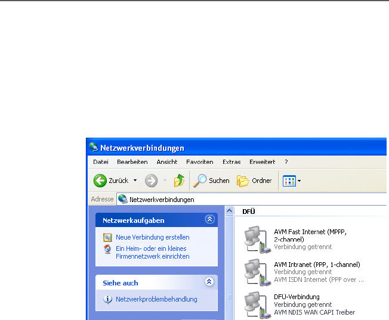
Task: Open the Extras menu
Action: [231, 162]
